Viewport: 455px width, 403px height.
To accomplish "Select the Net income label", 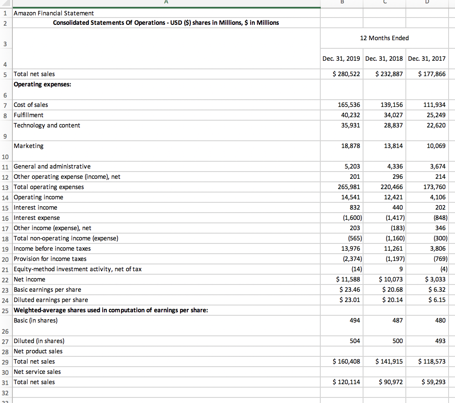I will pos(30,279).
